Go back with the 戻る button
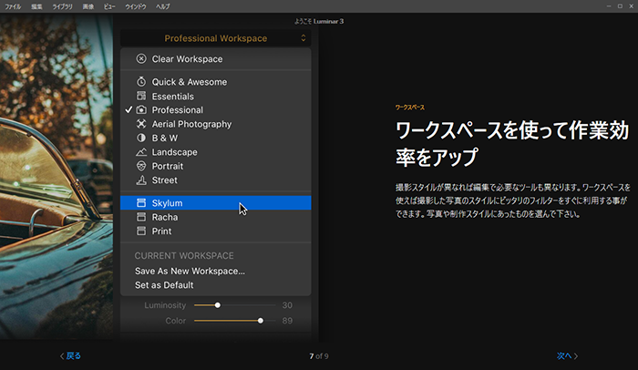 pyautogui.click(x=70, y=355)
